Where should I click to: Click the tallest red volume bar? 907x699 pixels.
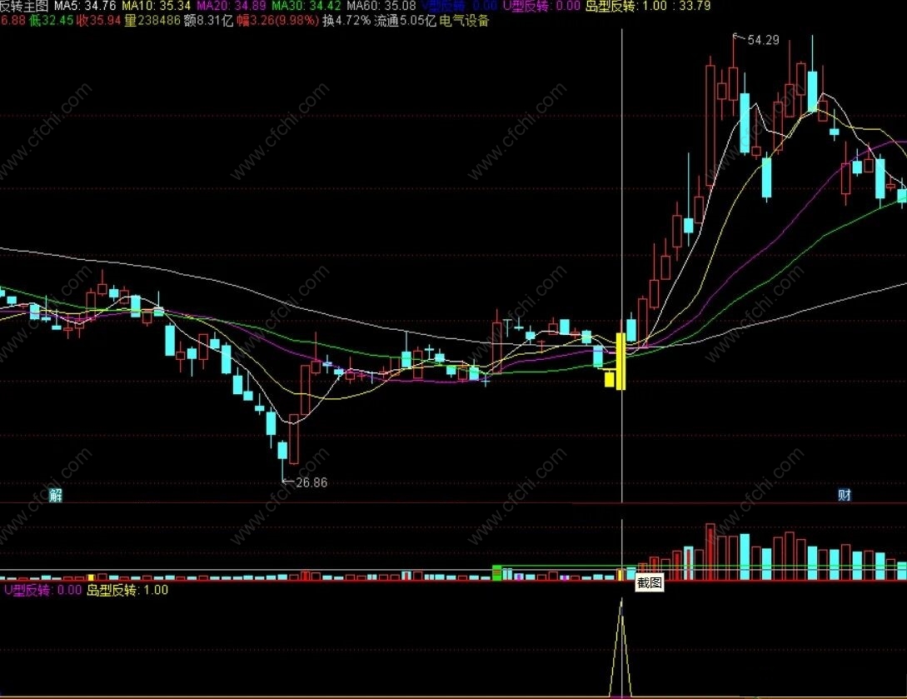pyautogui.click(x=710, y=552)
